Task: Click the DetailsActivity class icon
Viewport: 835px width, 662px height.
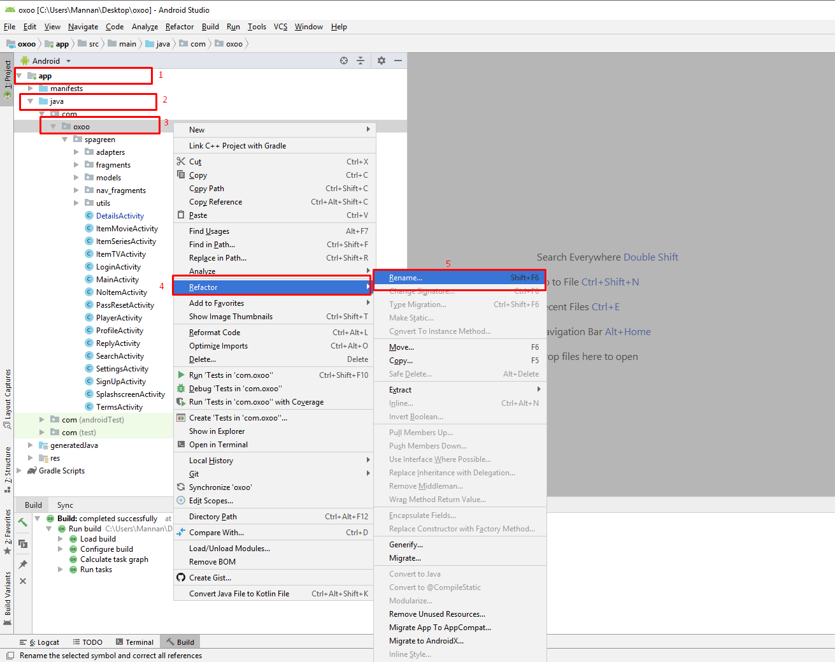Action: pyautogui.click(x=89, y=215)
